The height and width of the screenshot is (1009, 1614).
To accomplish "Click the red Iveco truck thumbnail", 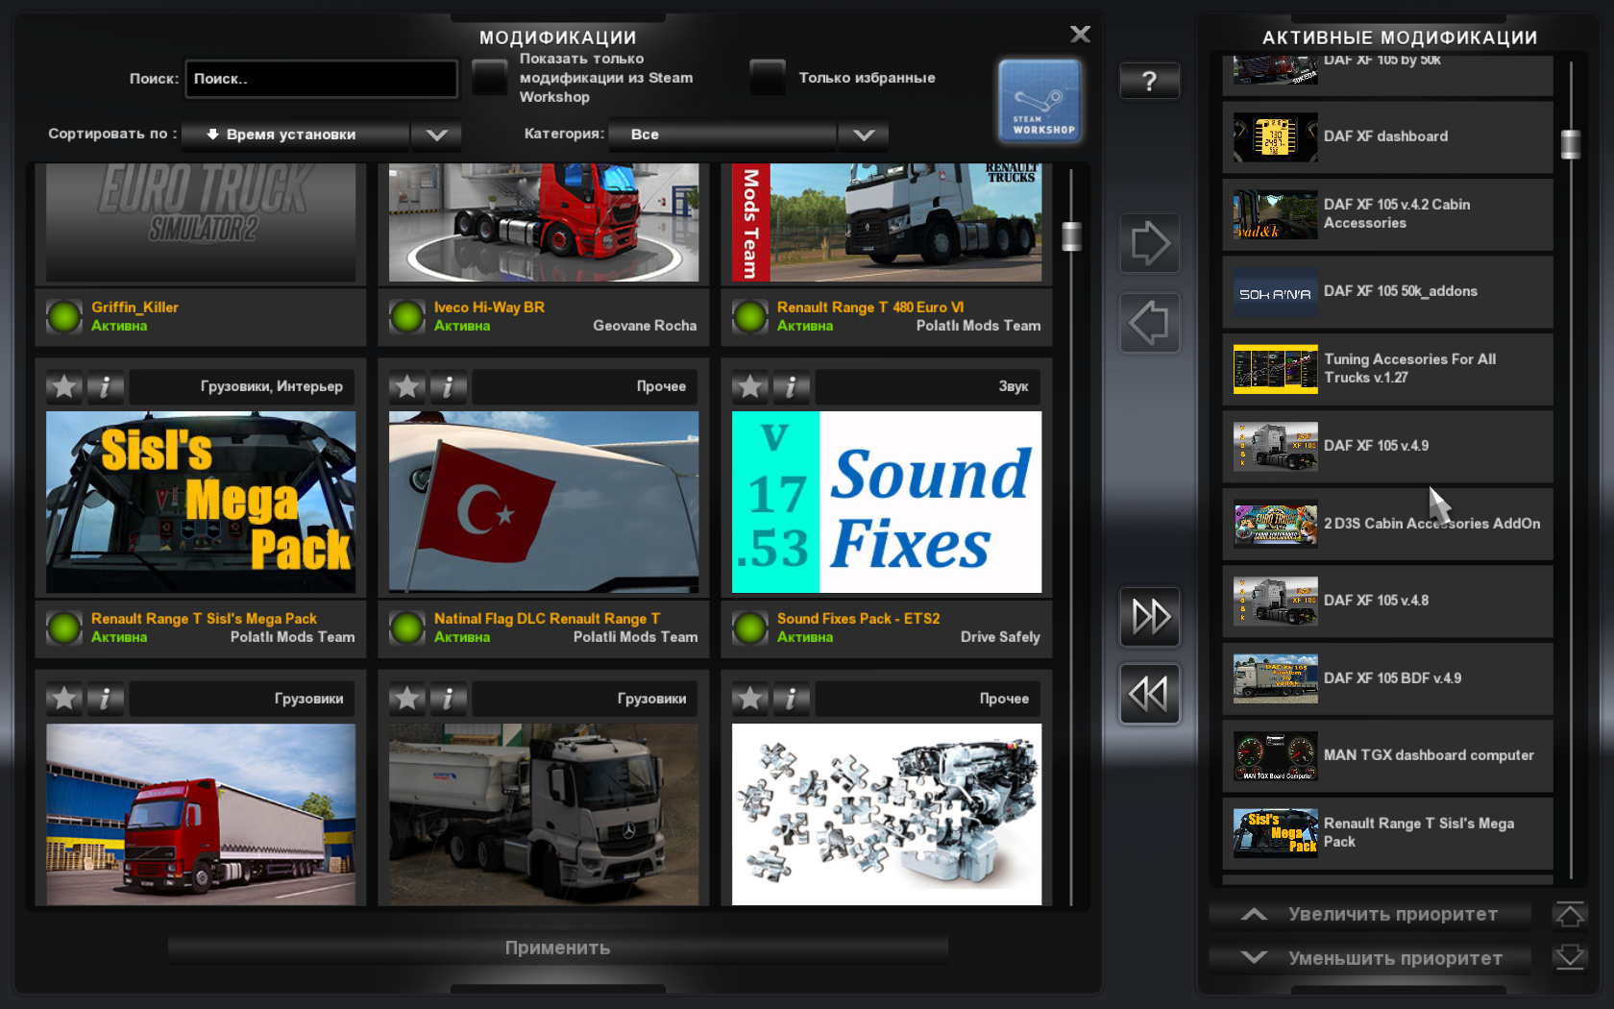I will (544, 223).
